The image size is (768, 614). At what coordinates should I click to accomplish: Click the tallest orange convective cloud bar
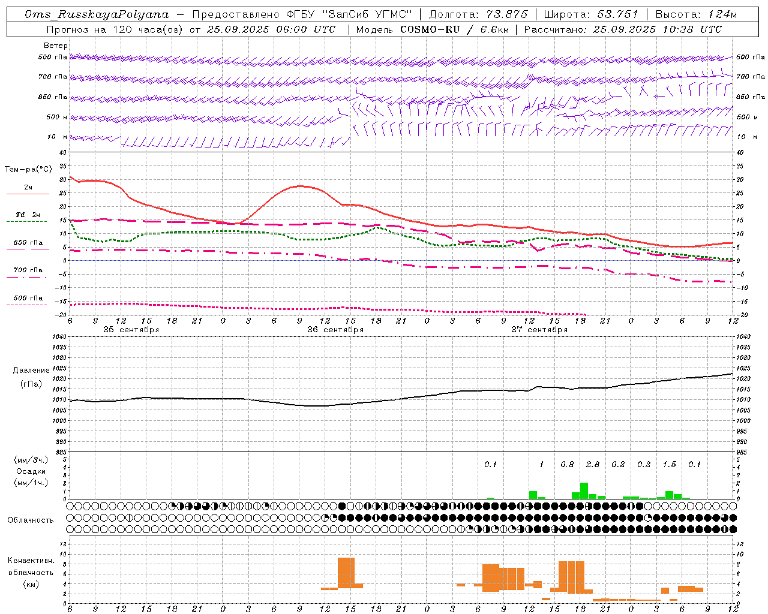click(x=346, y=573)
